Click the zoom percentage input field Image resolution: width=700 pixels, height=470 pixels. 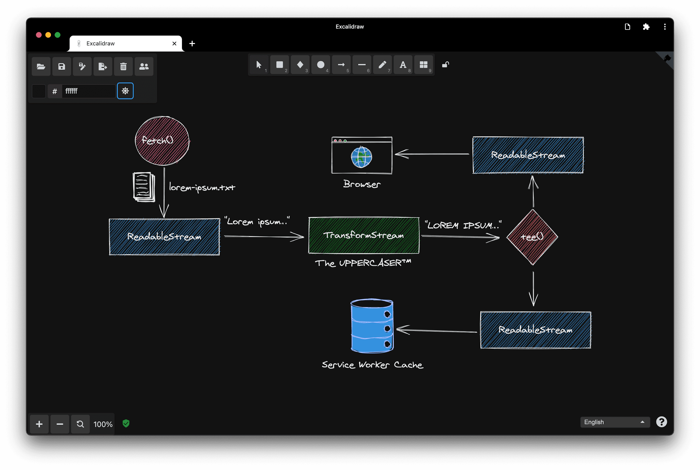(x=103, y=423)
